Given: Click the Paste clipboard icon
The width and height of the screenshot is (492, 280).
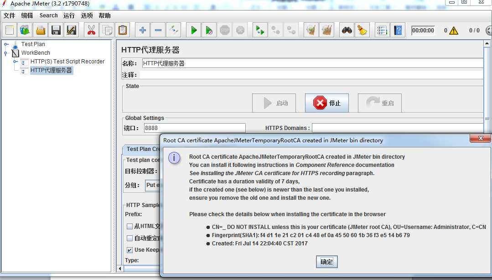Looking at the screenshot, I should point(122,31).
